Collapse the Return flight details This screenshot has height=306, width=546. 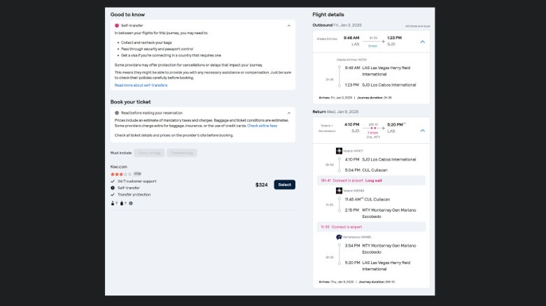[x=422, y=130]
